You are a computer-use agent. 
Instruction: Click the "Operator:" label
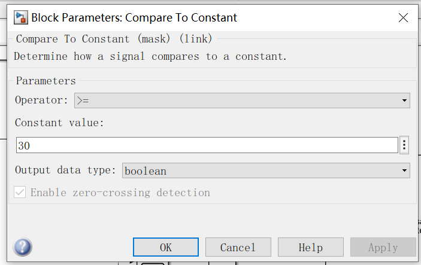click(41, 100)
